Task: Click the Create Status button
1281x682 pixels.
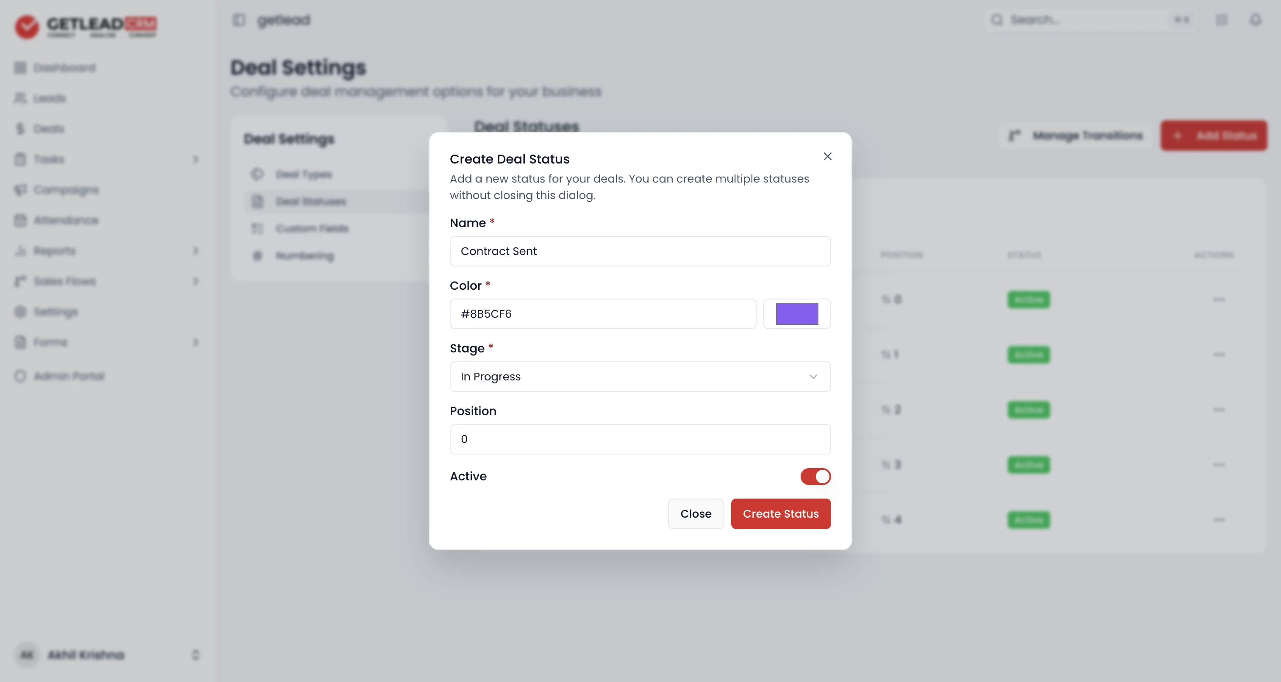Action: click(781, 514)
